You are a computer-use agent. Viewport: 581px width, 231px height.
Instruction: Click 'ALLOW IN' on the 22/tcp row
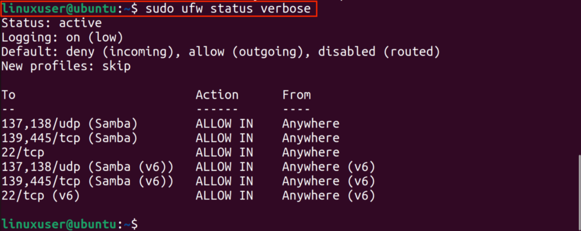[224, 153]
